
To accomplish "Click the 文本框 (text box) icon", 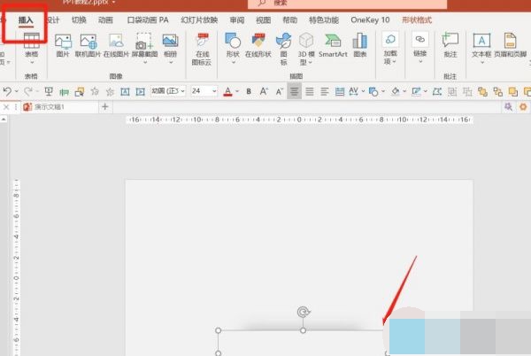I will [x=481, y=46].
